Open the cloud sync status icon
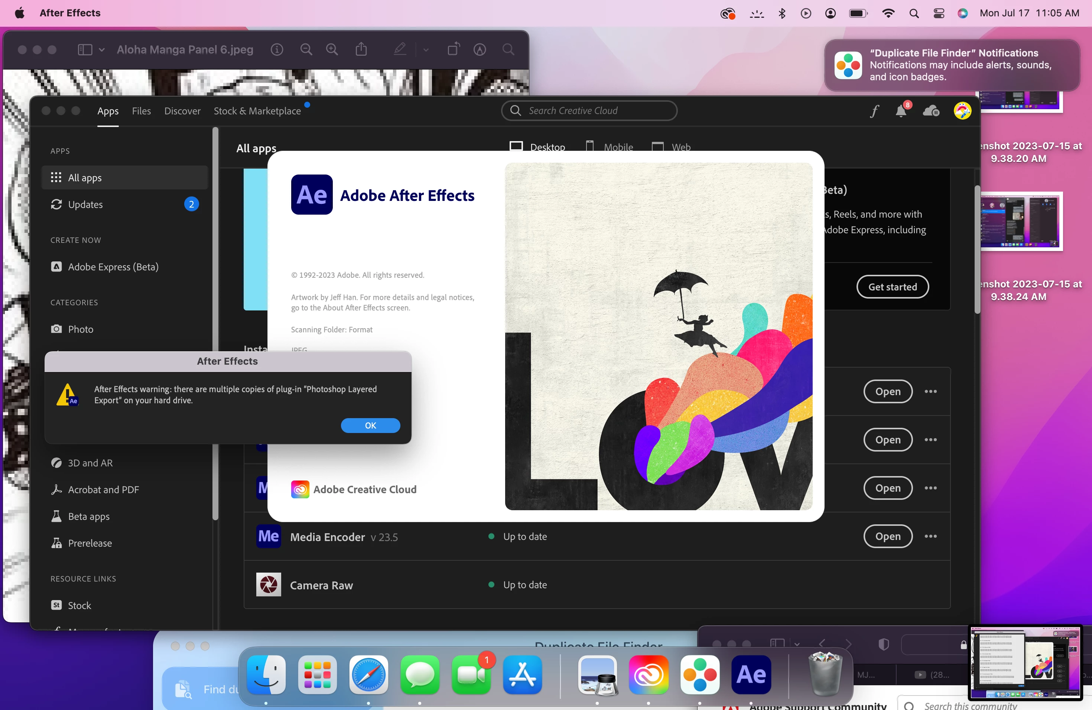The height and width of the screenshot is (710, 1092). 930,111
